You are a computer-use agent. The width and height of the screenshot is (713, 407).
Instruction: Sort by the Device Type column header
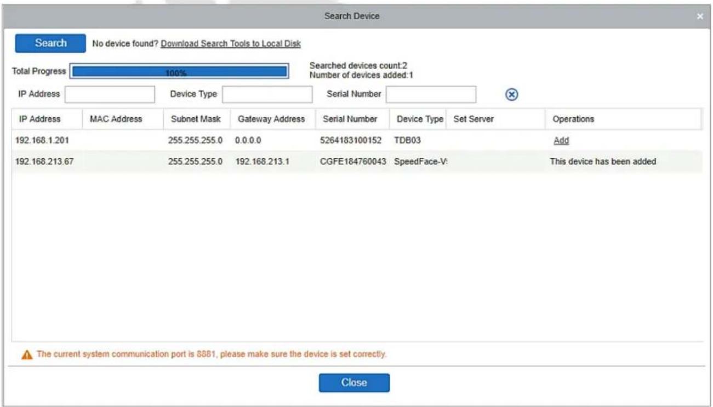pyautogui.click(x=420, y=119)
